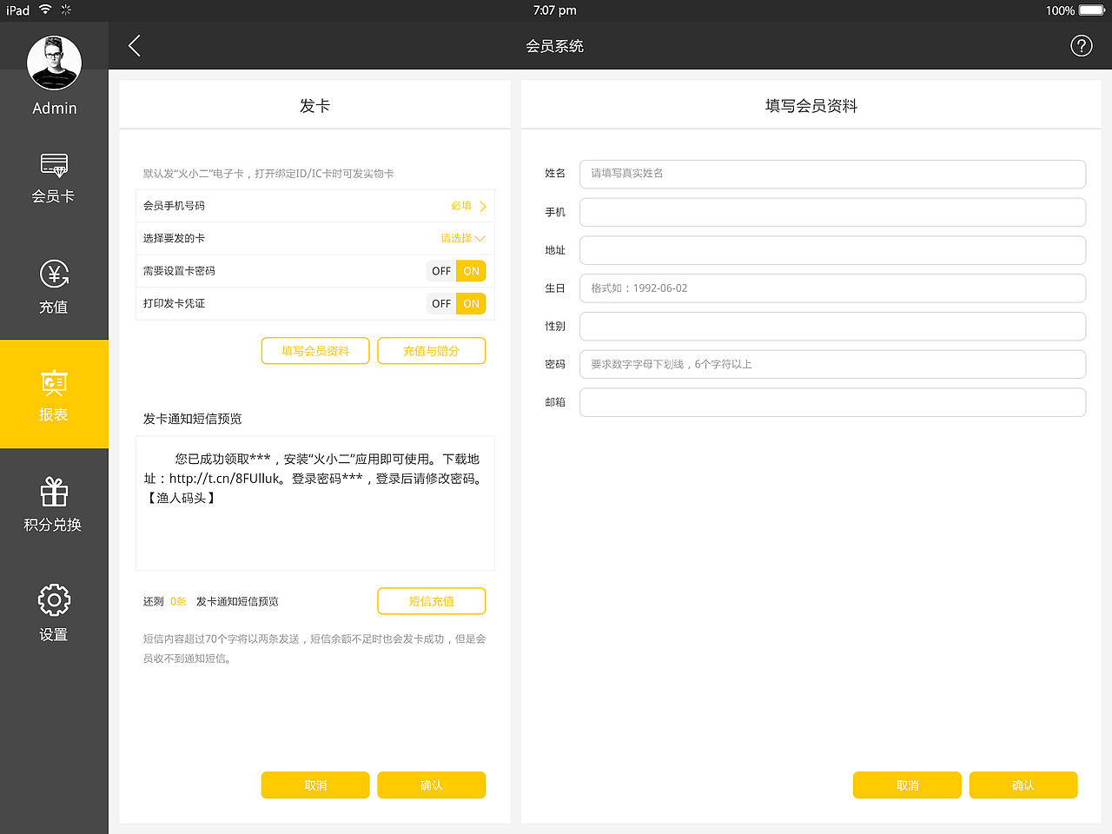Viewport: 1112px width, 834px height.
Task: Cancel the 发卡 form with 取消
Action: 315,784
